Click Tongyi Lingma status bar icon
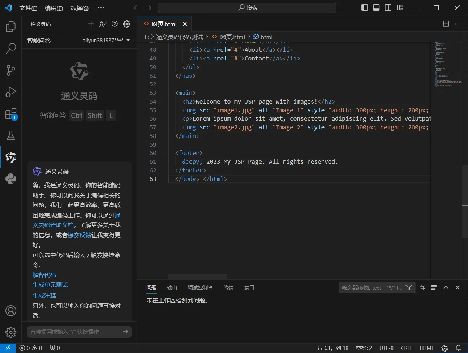468x353 pixels. pos(445,348)
